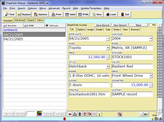Click the save disk icon in the bottom center
164x122 pixels.
tap(119, 114)
